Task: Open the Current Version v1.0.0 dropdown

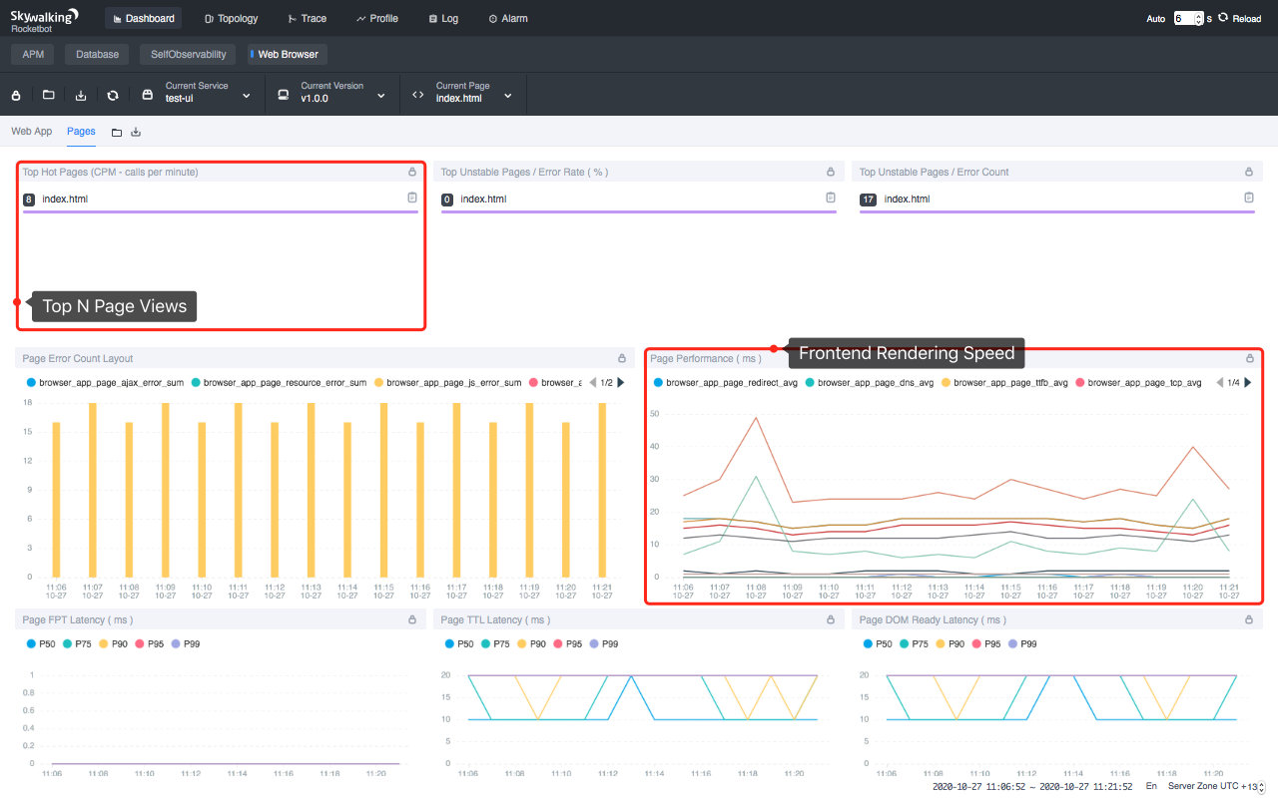Action: click(x=380, y=95)
